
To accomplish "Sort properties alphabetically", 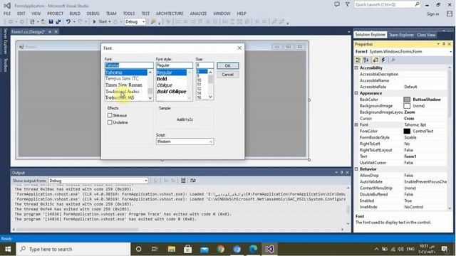I will click(x=366, y=60).
